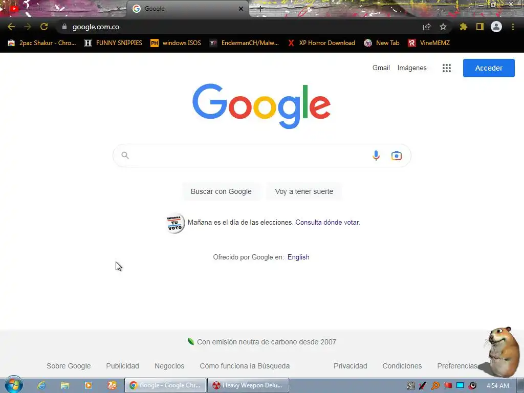Open a new tab with the plus button
524x393 pixels.
point(260,9)
